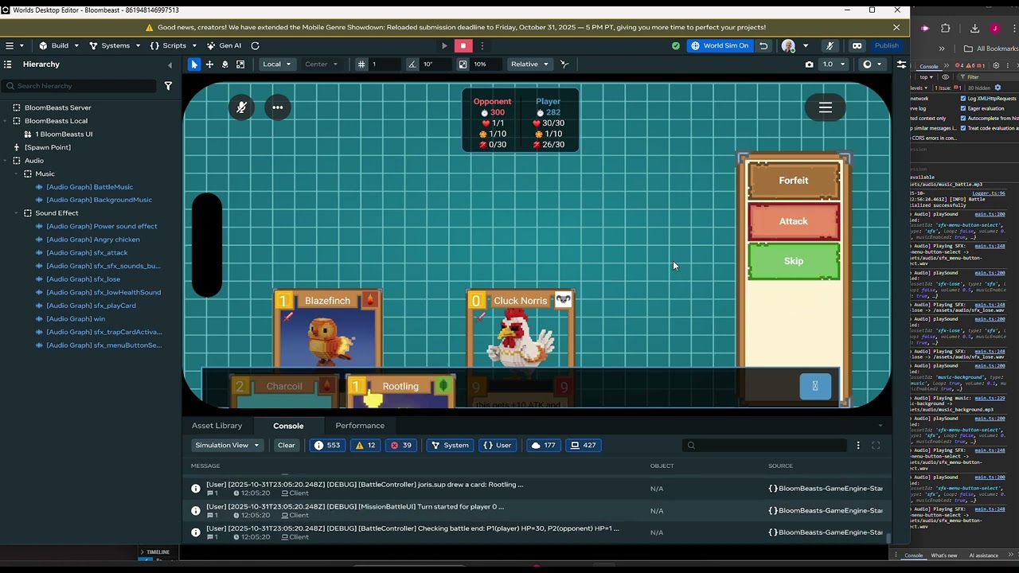Click the Attack button

pos(794,221)
